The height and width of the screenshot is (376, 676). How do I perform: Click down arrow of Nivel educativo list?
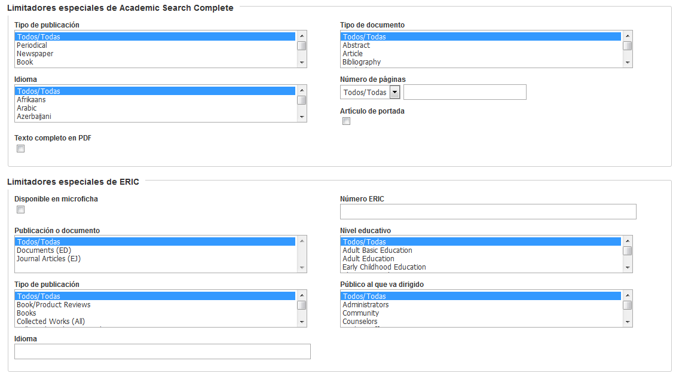628,268
